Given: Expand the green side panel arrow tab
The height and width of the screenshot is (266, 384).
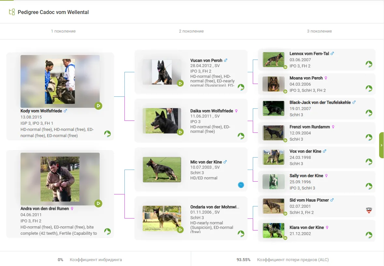Looking at the screenshot, I should [x=381, y=145].
